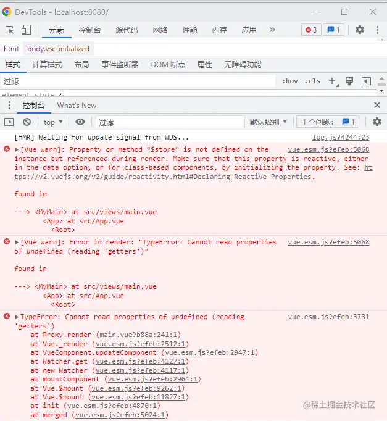The image size is (387, 421).
Task: Open the 性能 panel tab
Action: click(189, 30)
